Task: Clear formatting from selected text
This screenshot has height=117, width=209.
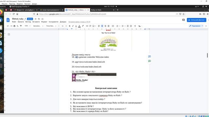Action: (x=135, y=26)
